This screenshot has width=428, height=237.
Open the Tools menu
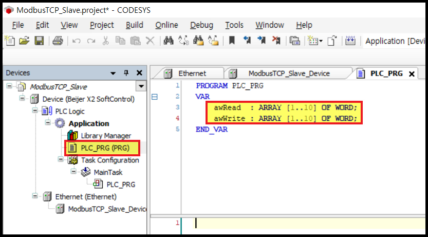click(234, 25)
